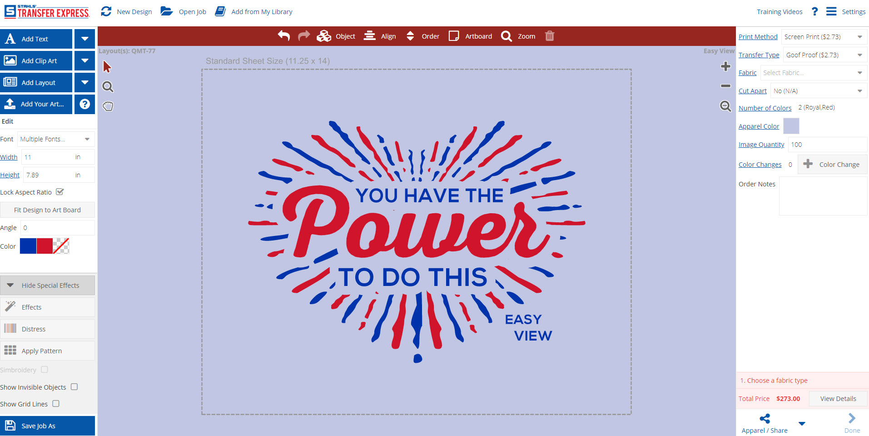Start a New Design
Screen dimensions: 869x436
tap(126, 11)
